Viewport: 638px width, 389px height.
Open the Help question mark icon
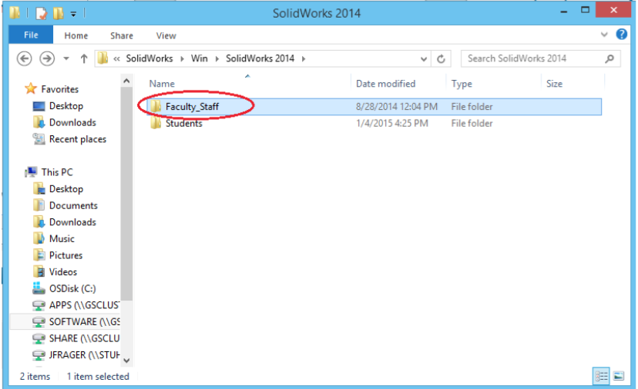(x=622, y=35)
